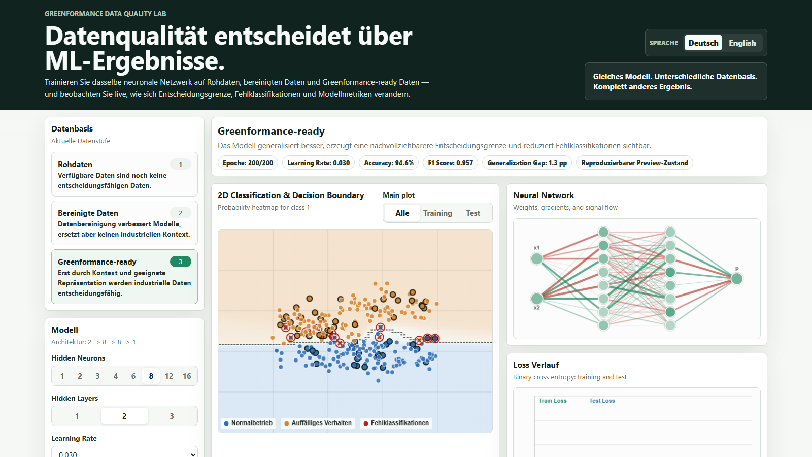
Task: Set hidden neurons to 12
Action: click(x=169, y=376)
